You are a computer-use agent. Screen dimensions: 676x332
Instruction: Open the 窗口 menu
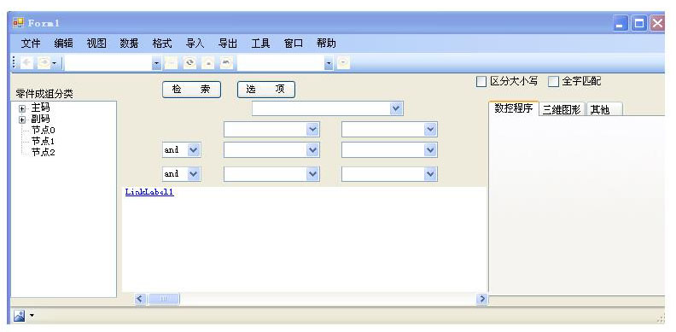pos(293,44)
